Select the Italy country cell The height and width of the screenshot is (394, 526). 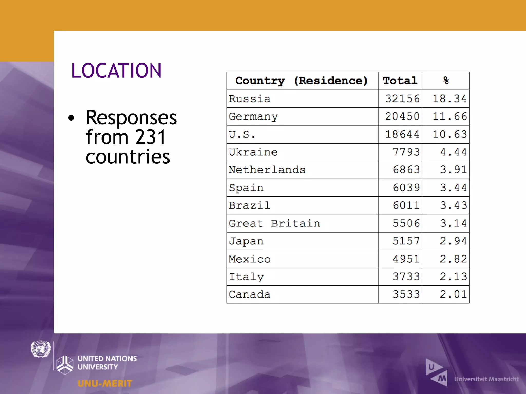pyautogui.click(x=302, y=277)
